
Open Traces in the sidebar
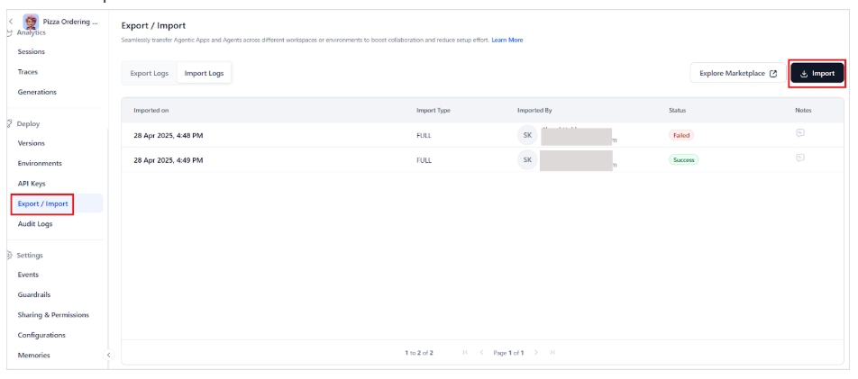tap(27, 72)
